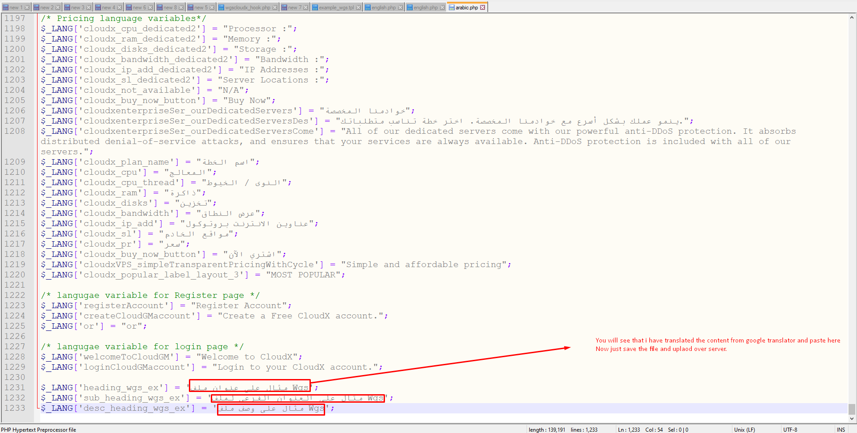The height and width of the screenshot is (433, 857).
Task: Toggle INS insert mode in status bar
Action: point(841,429)
